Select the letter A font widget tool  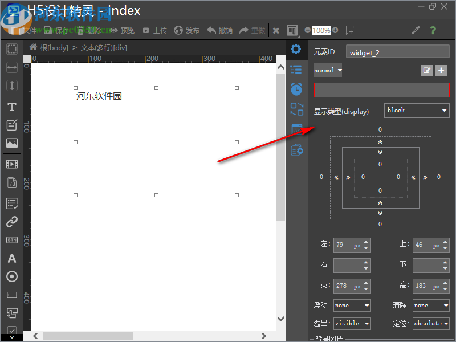coord(12,258)
